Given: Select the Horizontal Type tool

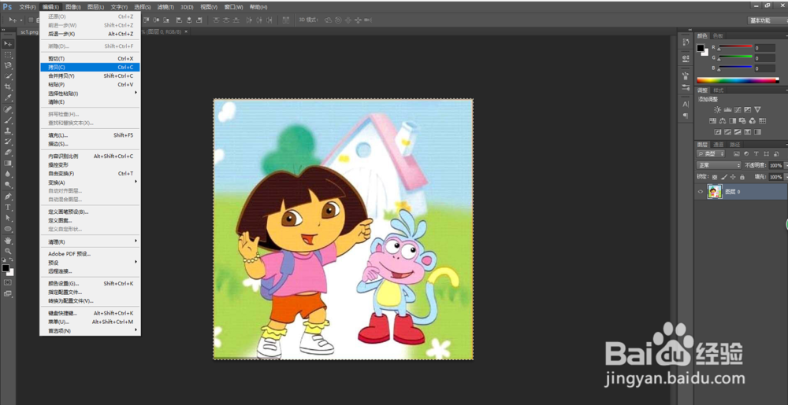Looking at the screenshot, I should tap(8, 207).
